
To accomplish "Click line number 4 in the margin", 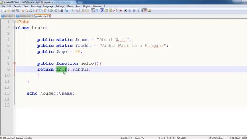I will 8,39.
